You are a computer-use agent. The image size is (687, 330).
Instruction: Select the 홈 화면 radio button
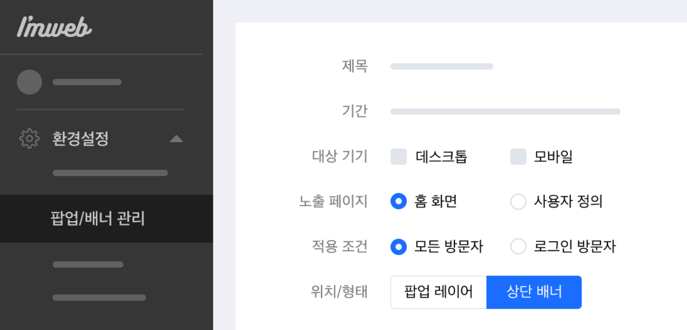click(x=399, y=202)
